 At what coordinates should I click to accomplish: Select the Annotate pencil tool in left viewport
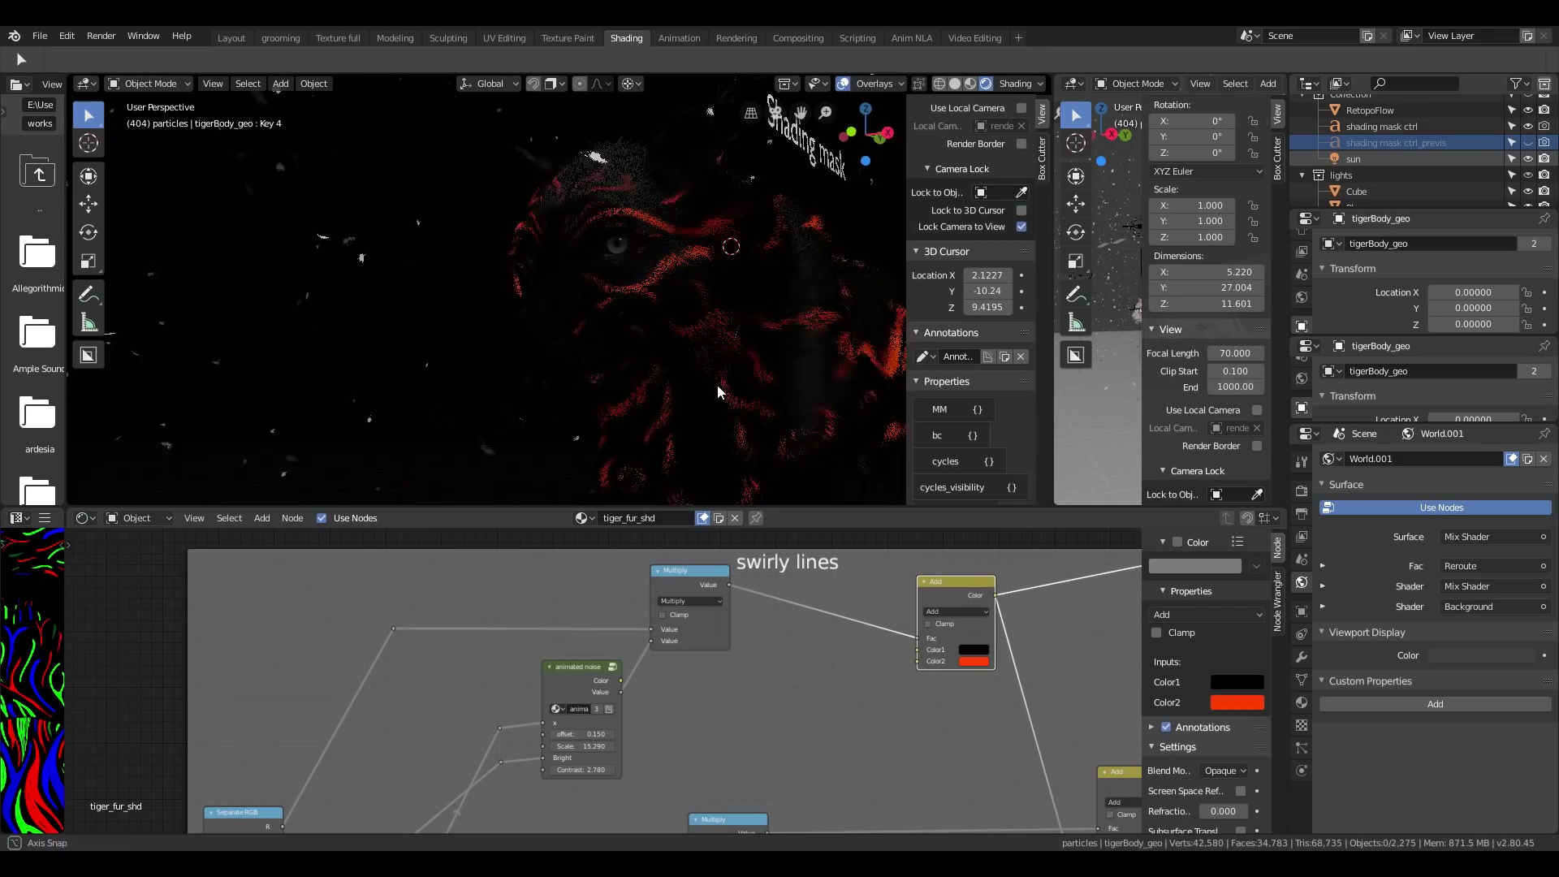(x=89, y=295)
